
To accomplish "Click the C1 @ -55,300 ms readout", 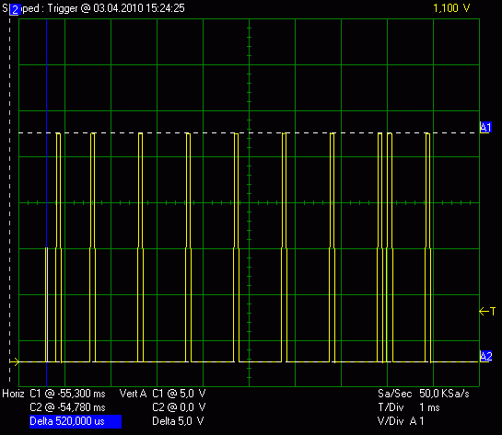I will (x=67, y=394).
